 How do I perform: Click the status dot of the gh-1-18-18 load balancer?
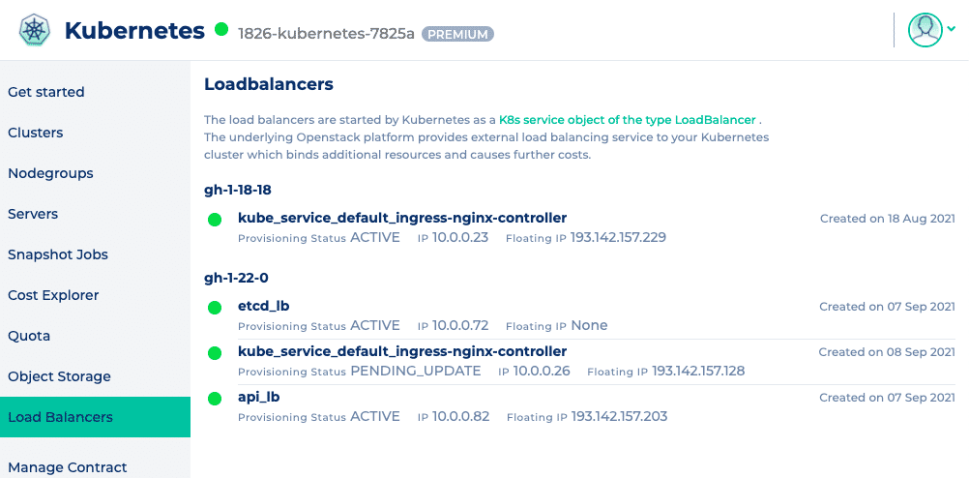click(215, 220)
